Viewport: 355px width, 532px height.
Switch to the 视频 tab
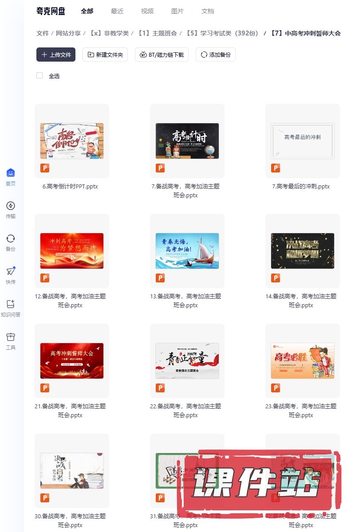(147, 11)
